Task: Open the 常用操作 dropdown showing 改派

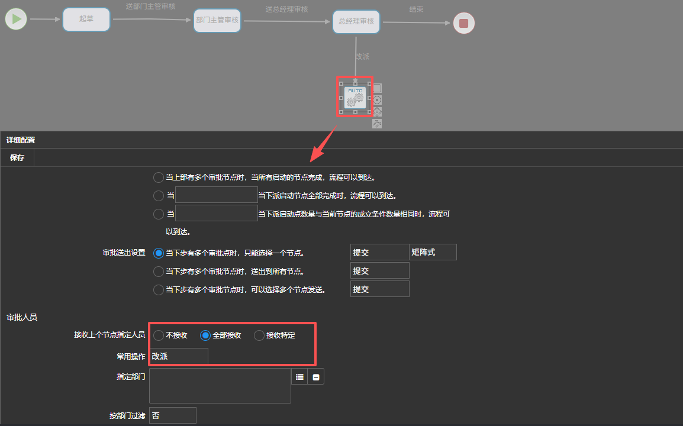Action: click(x=179, y=356)
